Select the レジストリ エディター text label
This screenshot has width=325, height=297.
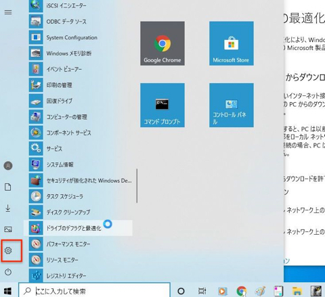(66, 275)
